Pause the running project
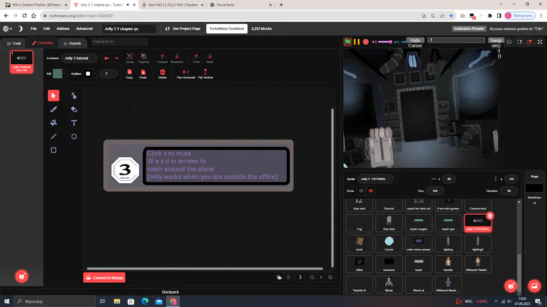The width and height of the screenshot is (547, 307). click(x=357, y=42)
